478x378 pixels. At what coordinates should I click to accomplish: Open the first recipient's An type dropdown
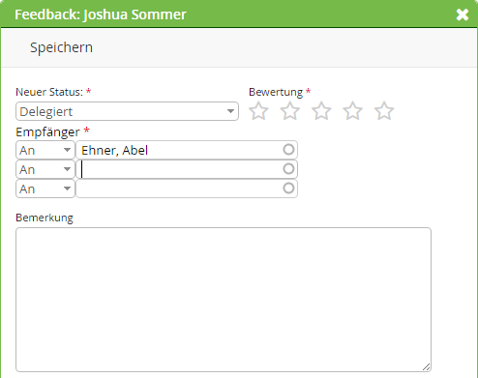point(45,150)
